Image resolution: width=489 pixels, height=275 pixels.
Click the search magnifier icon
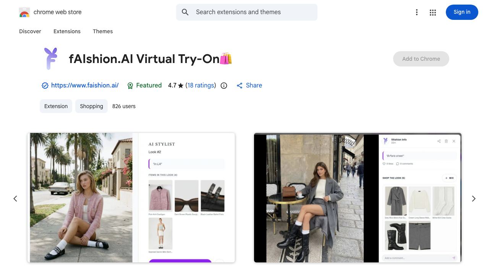coord(185,12)
